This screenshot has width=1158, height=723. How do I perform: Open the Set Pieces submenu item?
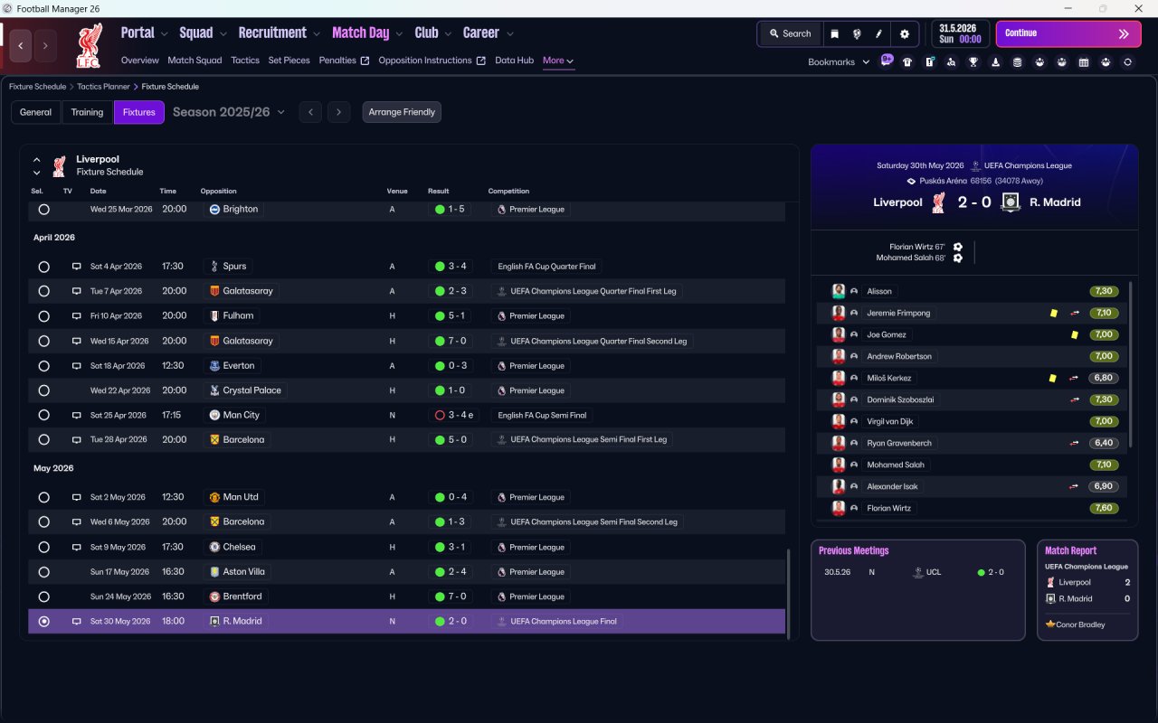tap(289, 61)
